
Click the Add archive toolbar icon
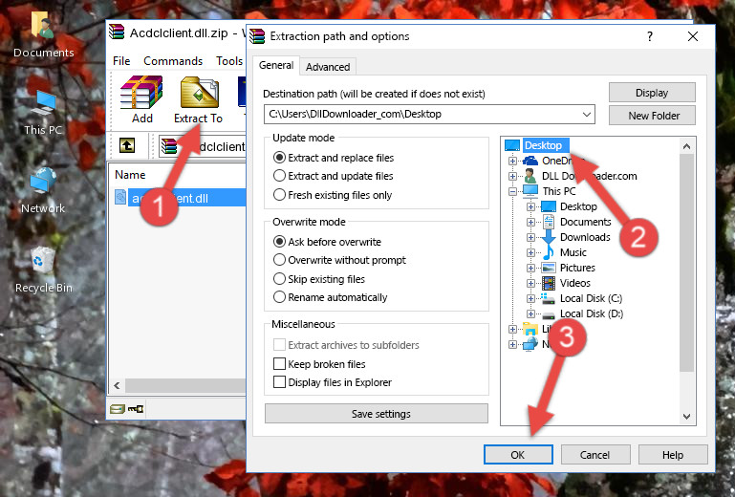(141, 92)
